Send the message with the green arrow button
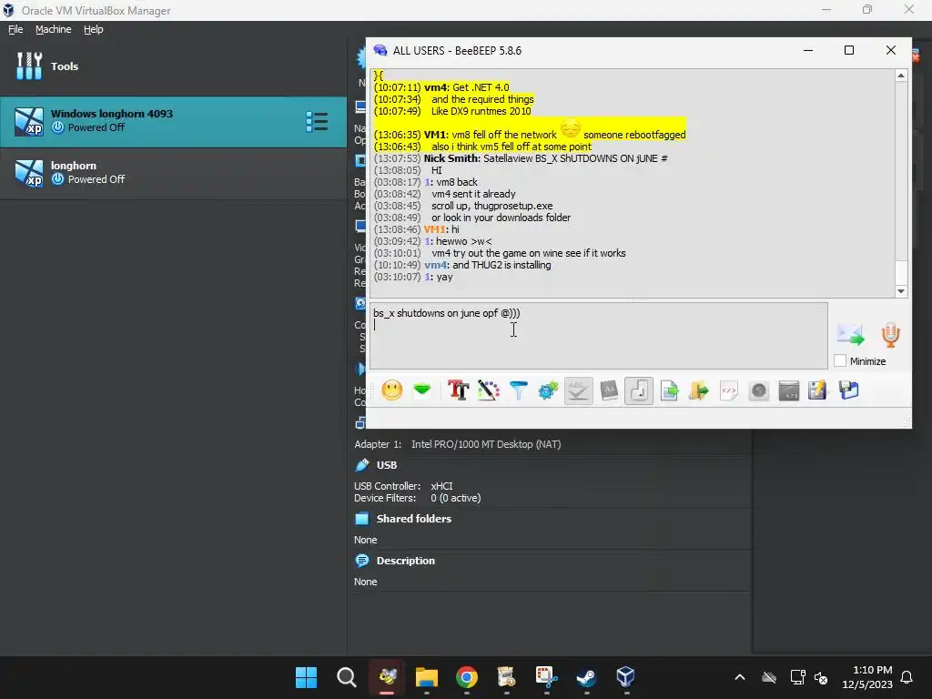The width and height of the screenshot is (932, 699). (851, 335)
